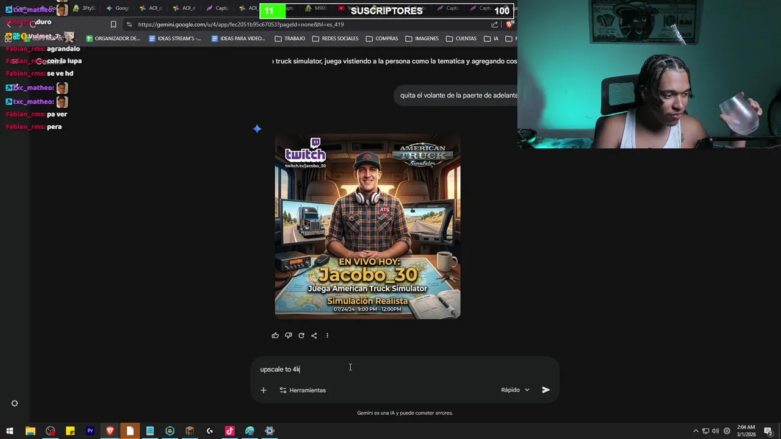Expand the Rápido model selector
Viewport: 781px width, 439px height.
[516, 390]
